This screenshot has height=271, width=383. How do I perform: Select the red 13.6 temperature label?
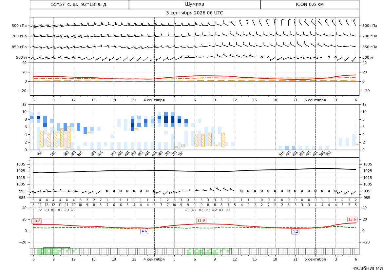[x=352, y=220]
